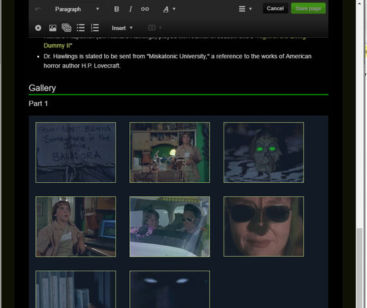Open the bookshelf thumbnail
The image size is (367, 308).
(76, 289)
